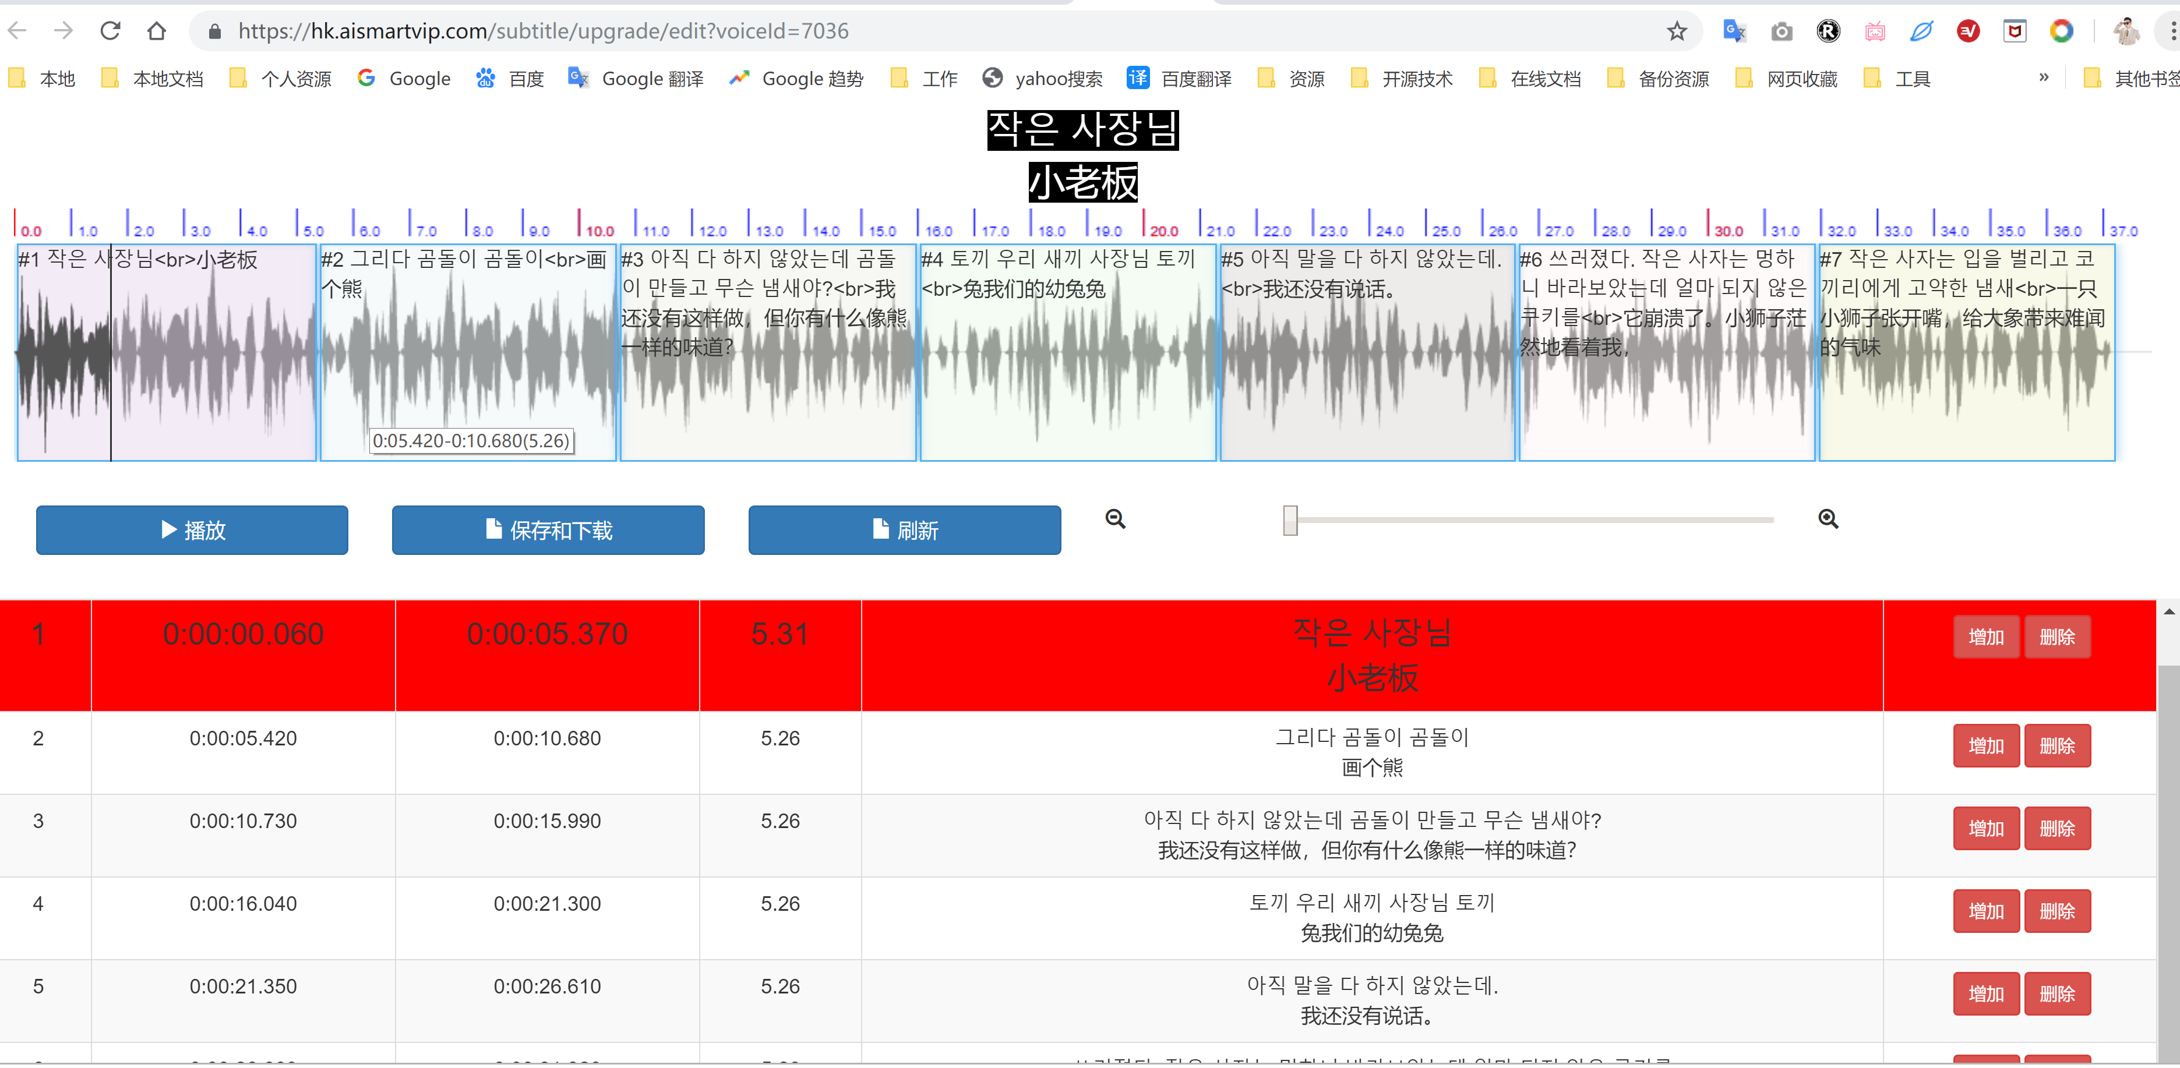Click the R circle extension icon

pyautogui.click(x=1828, y=31)
